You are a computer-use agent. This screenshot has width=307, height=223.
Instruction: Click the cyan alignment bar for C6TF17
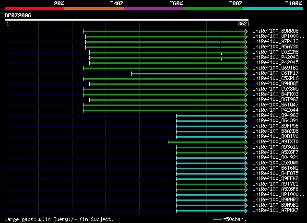[189, 74]
